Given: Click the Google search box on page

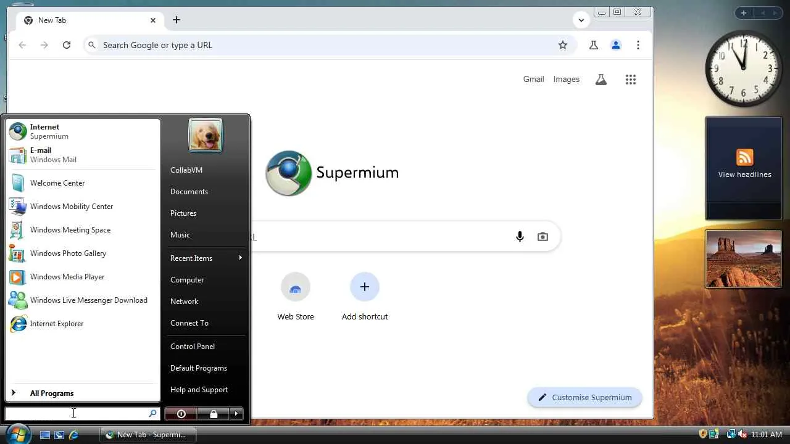Looking at the screenshot, I should pos(405,237).
